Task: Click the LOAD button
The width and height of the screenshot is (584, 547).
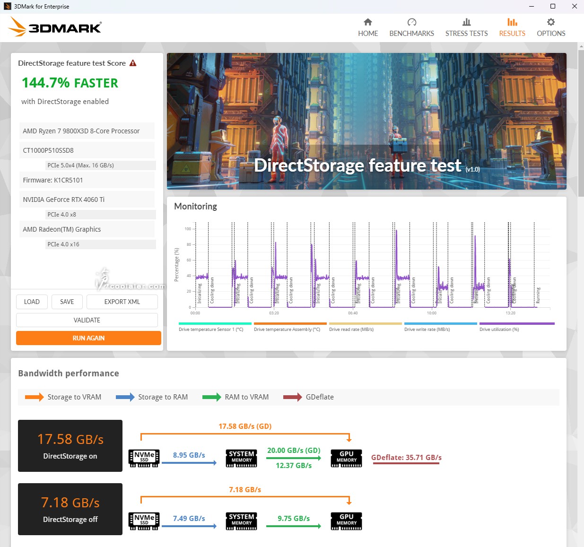Action: pyautogui.click(x=32, y=302)
